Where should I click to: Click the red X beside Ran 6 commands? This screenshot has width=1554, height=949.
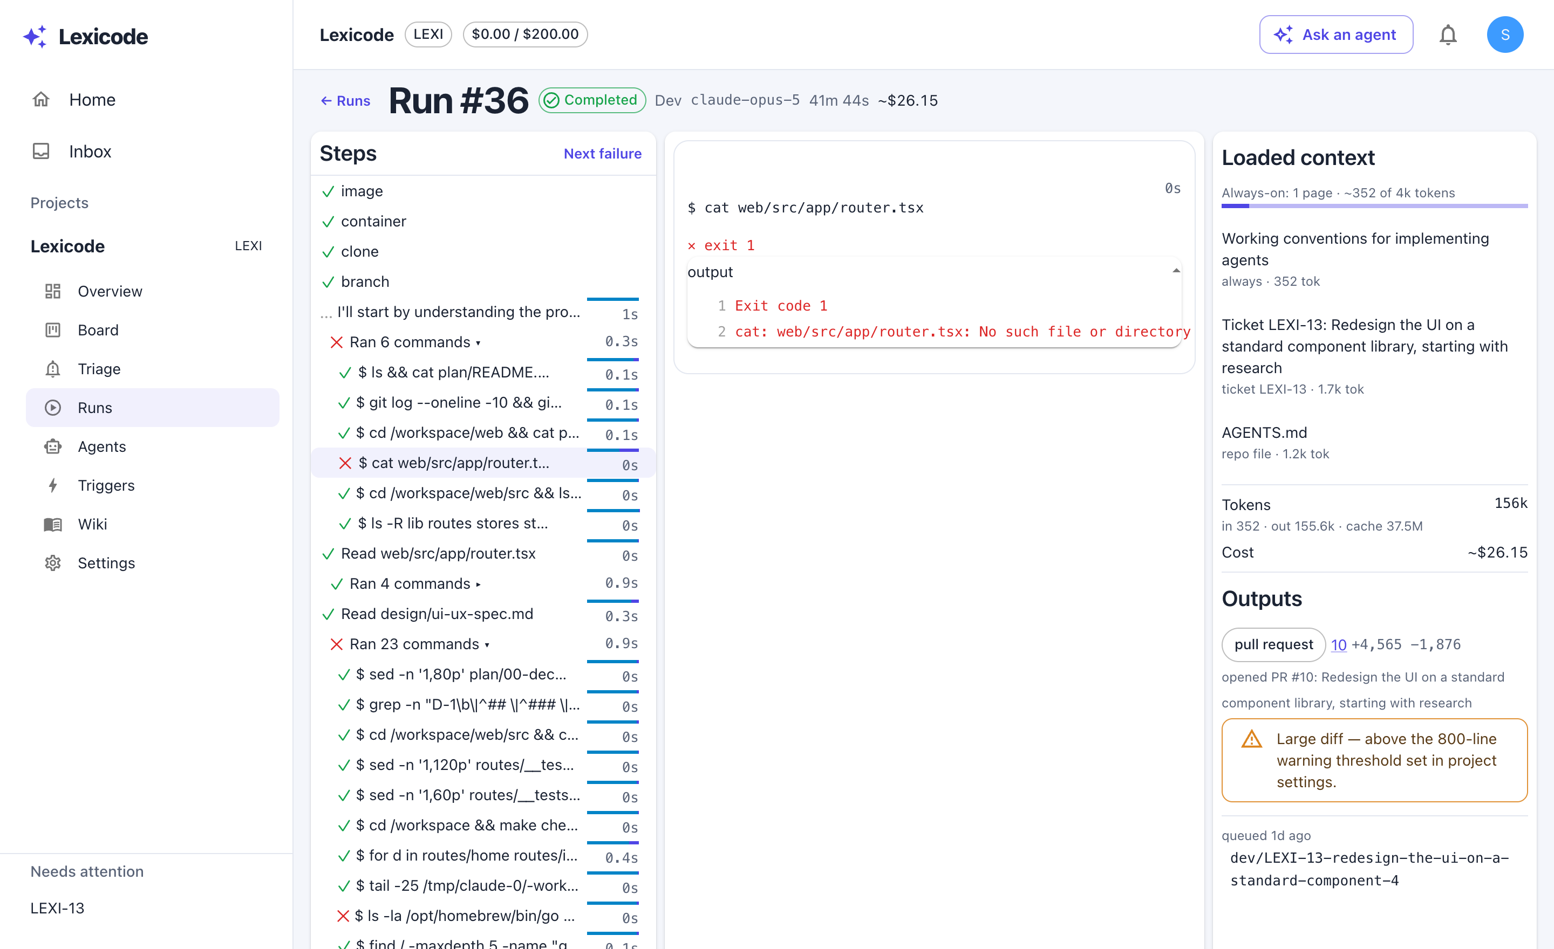point(337,342)
